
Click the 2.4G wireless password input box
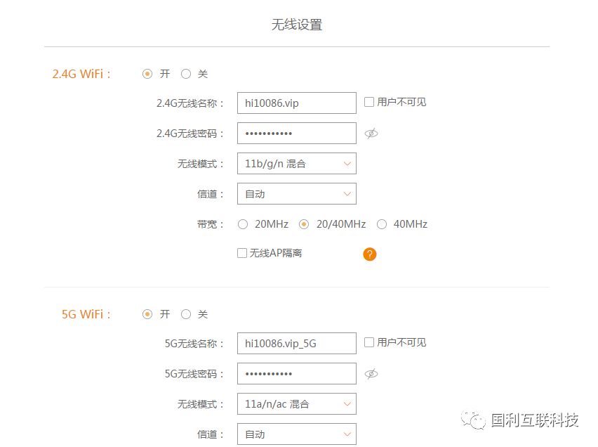[x=295, y=133]
